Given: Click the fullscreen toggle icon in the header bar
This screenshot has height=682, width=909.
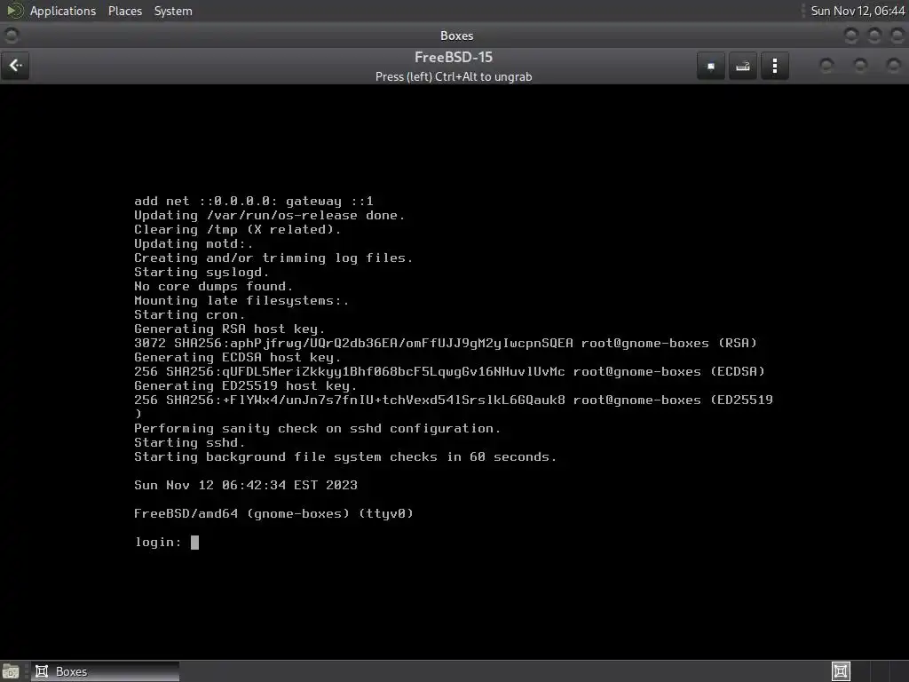Looking at the screenshot, I should [x=711, y=66].
